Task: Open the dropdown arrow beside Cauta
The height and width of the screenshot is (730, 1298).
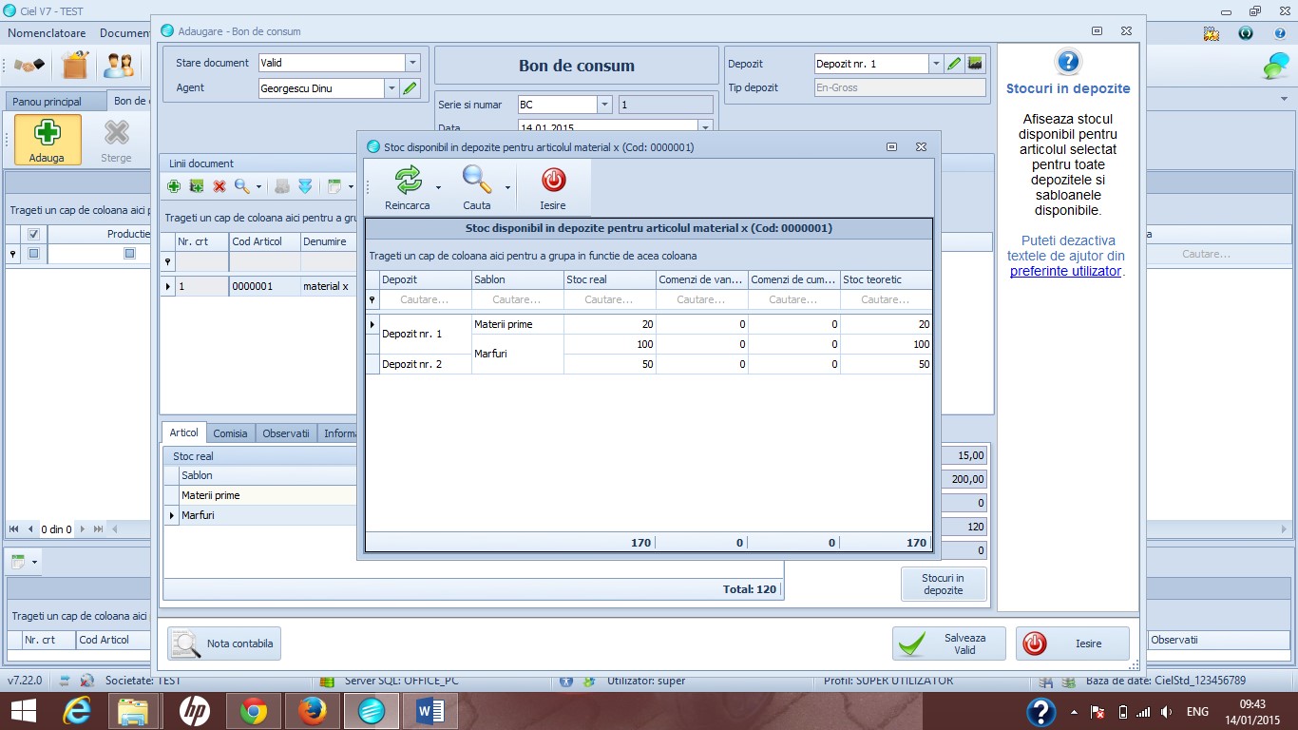Action: (x=507, y=187)
